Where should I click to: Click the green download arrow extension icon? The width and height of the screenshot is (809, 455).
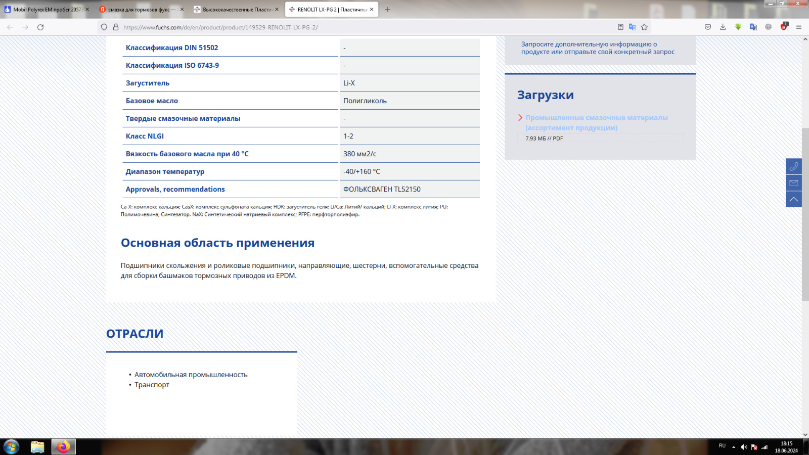coord(738,27)
